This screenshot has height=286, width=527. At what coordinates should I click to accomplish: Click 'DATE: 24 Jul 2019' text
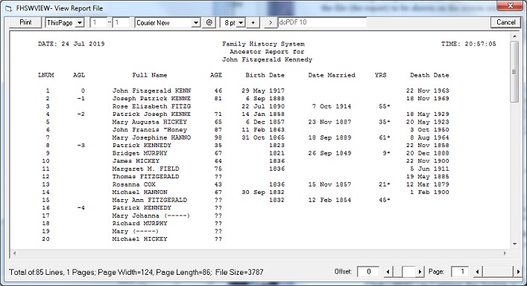click(72, 44)
